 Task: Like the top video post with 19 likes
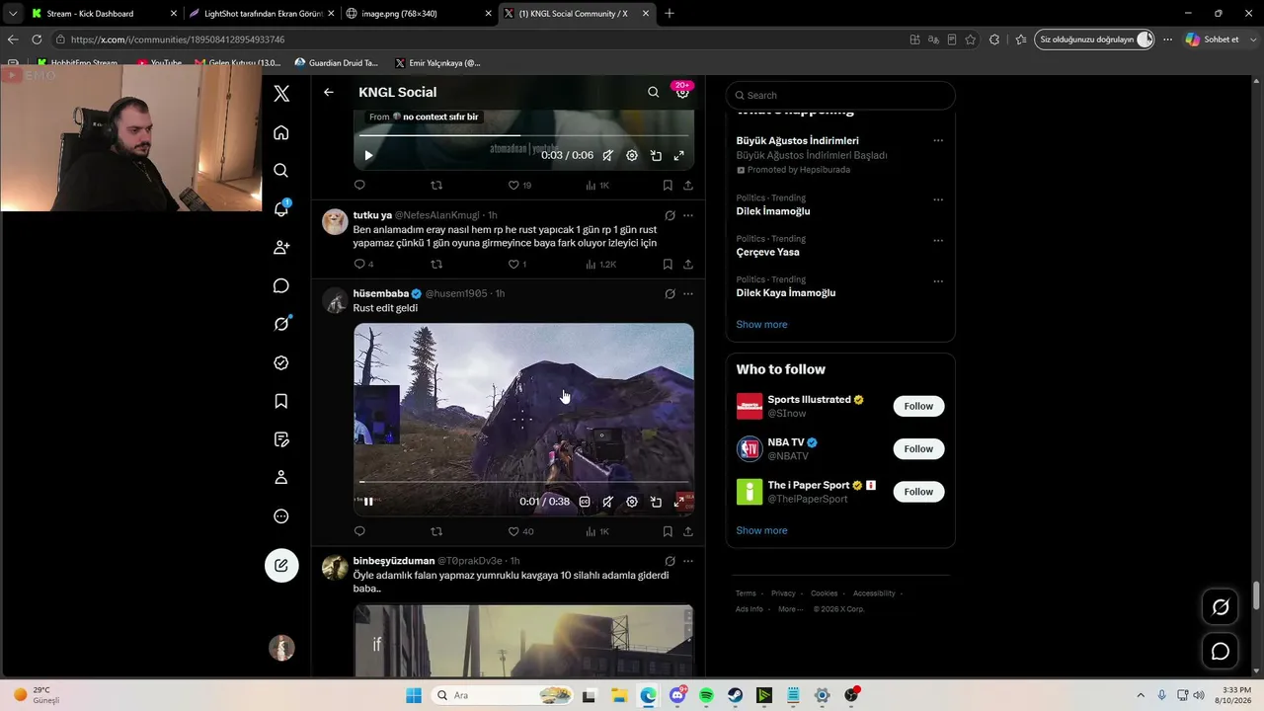tap(513, 185)
